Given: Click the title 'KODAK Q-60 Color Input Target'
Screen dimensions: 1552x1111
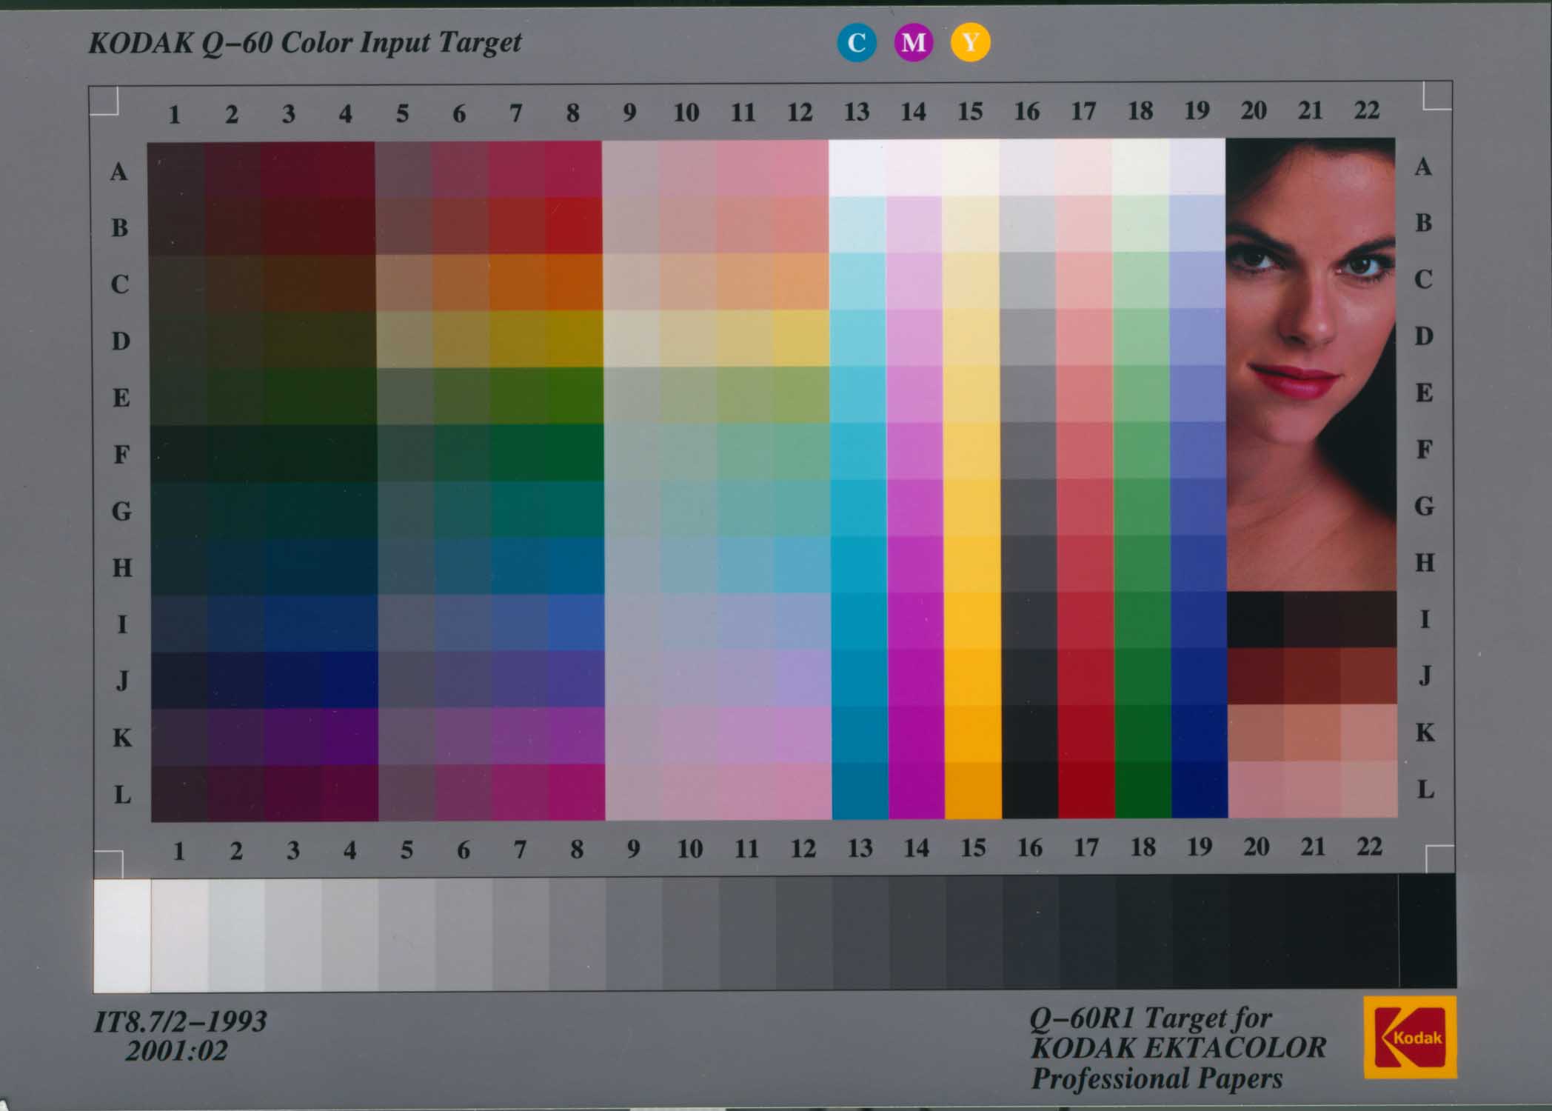Looking at the screenshot, I should [305, 42].
